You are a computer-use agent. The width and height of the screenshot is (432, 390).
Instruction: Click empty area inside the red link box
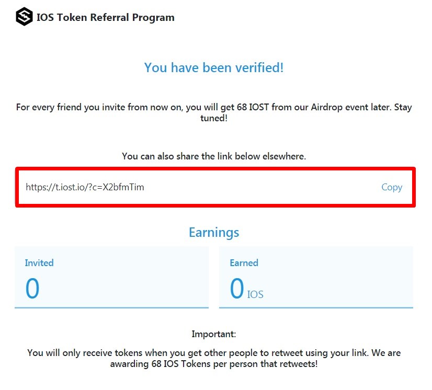(x=262, y=187)
